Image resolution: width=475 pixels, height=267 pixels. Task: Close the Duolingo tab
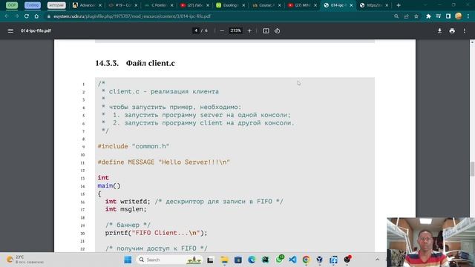pos(243,5)
